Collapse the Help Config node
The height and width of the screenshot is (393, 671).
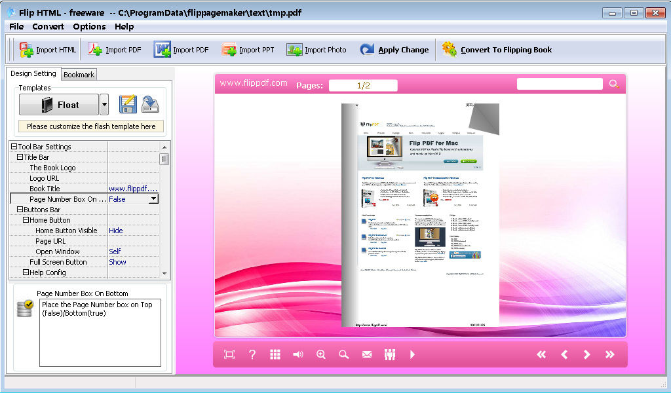point(26,272)
